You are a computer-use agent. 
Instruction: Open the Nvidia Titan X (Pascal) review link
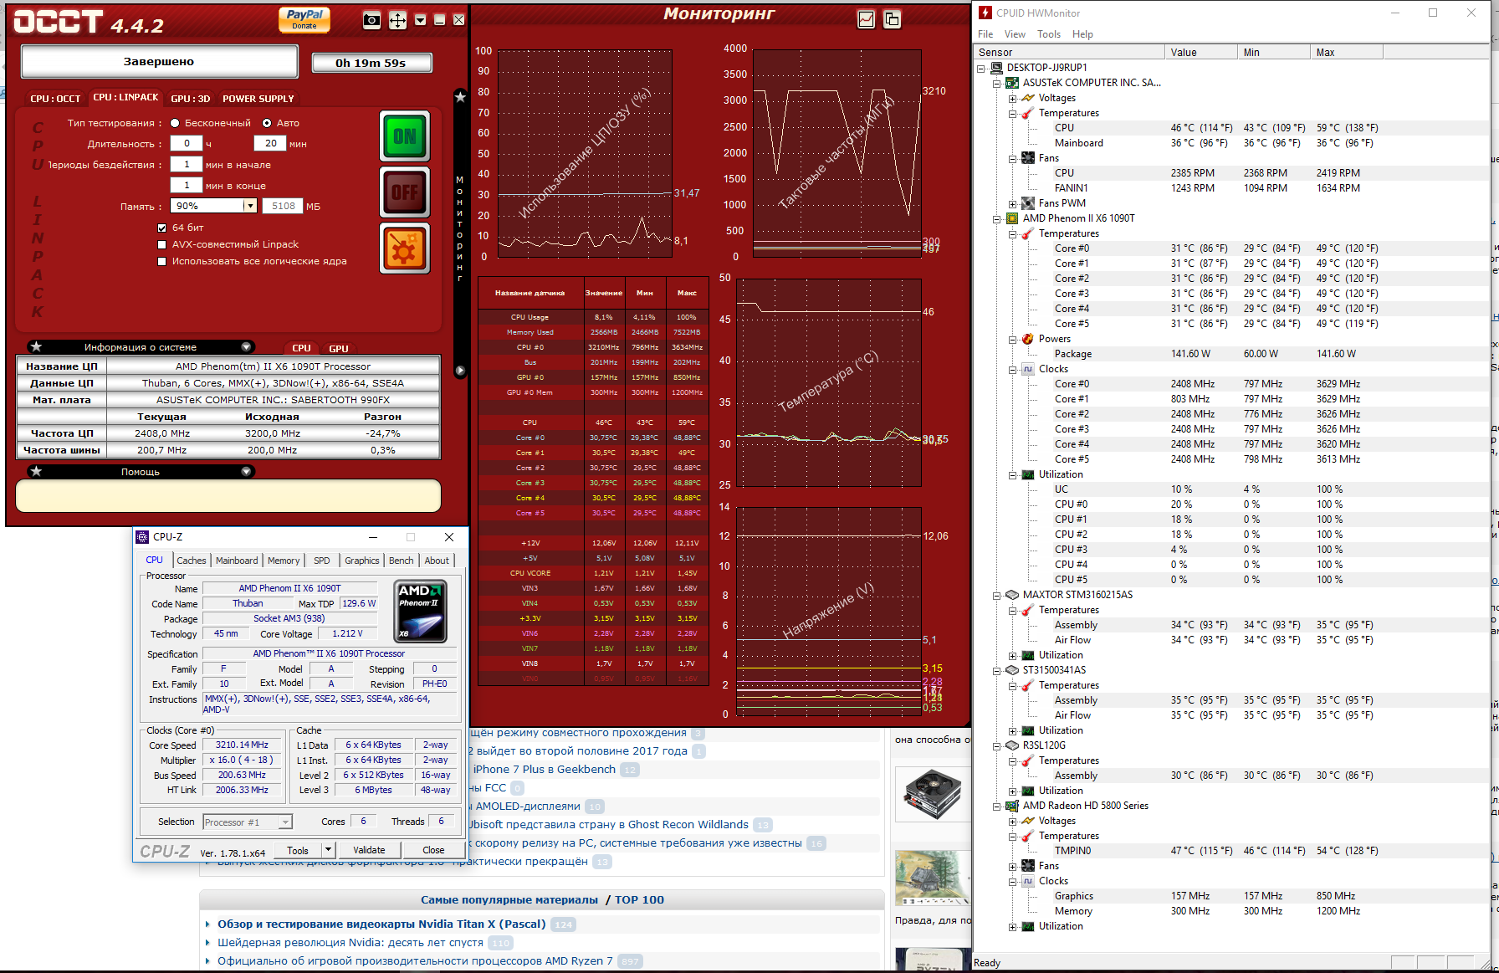pos(381,924)
